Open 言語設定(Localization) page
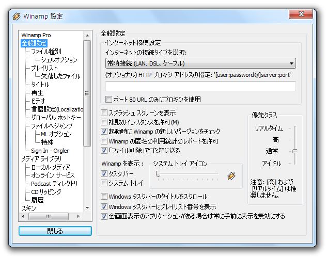 point(57,109)
